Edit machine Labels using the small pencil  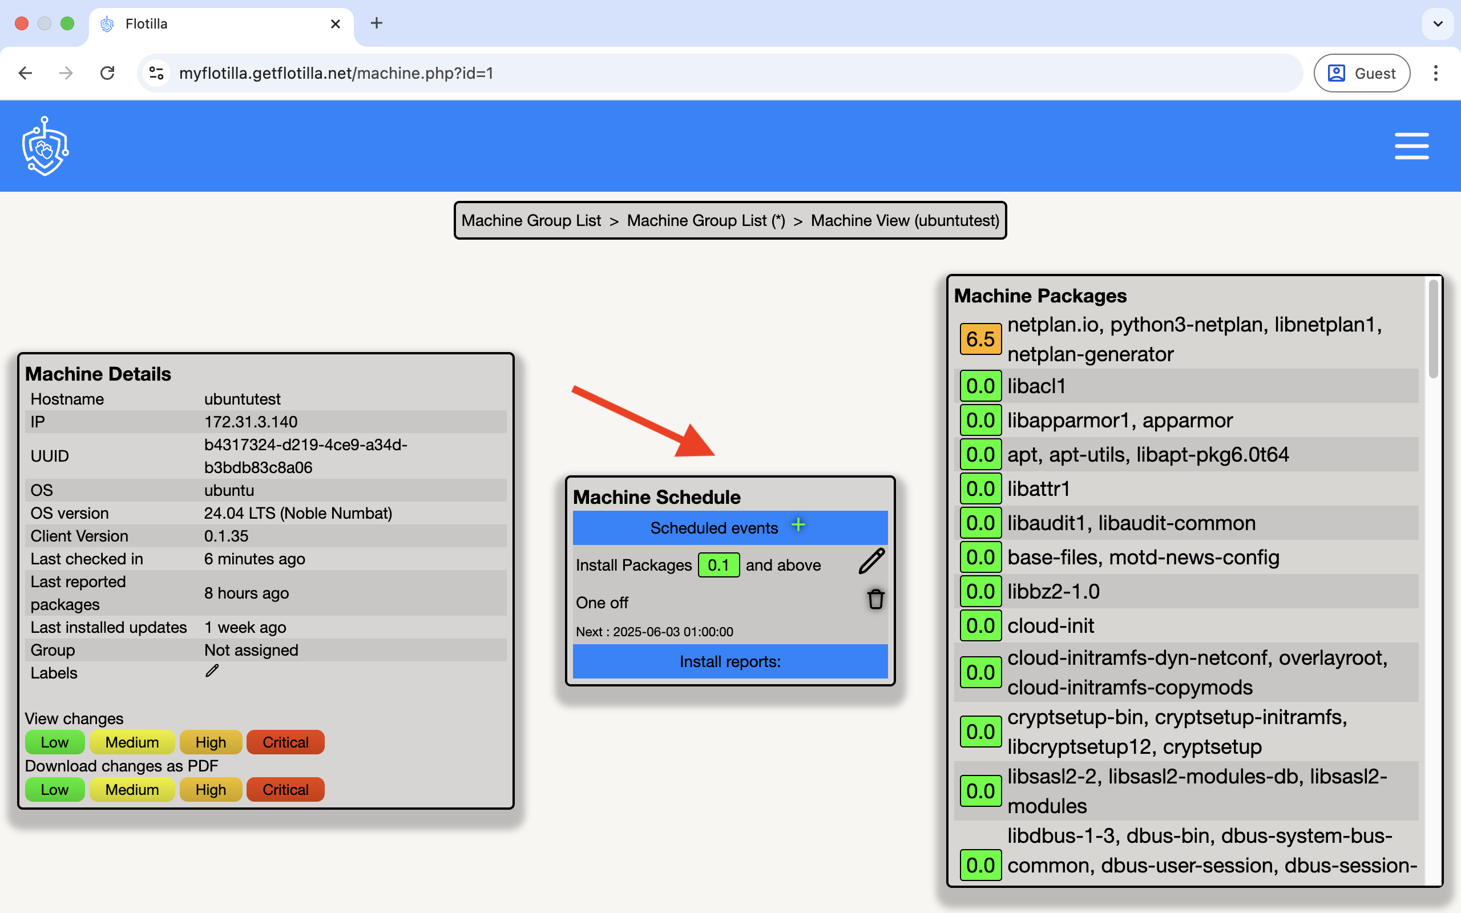(x=212, y=671)
